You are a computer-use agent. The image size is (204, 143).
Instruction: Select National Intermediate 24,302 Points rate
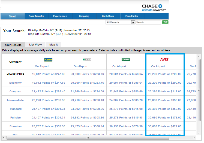point(126,100)
